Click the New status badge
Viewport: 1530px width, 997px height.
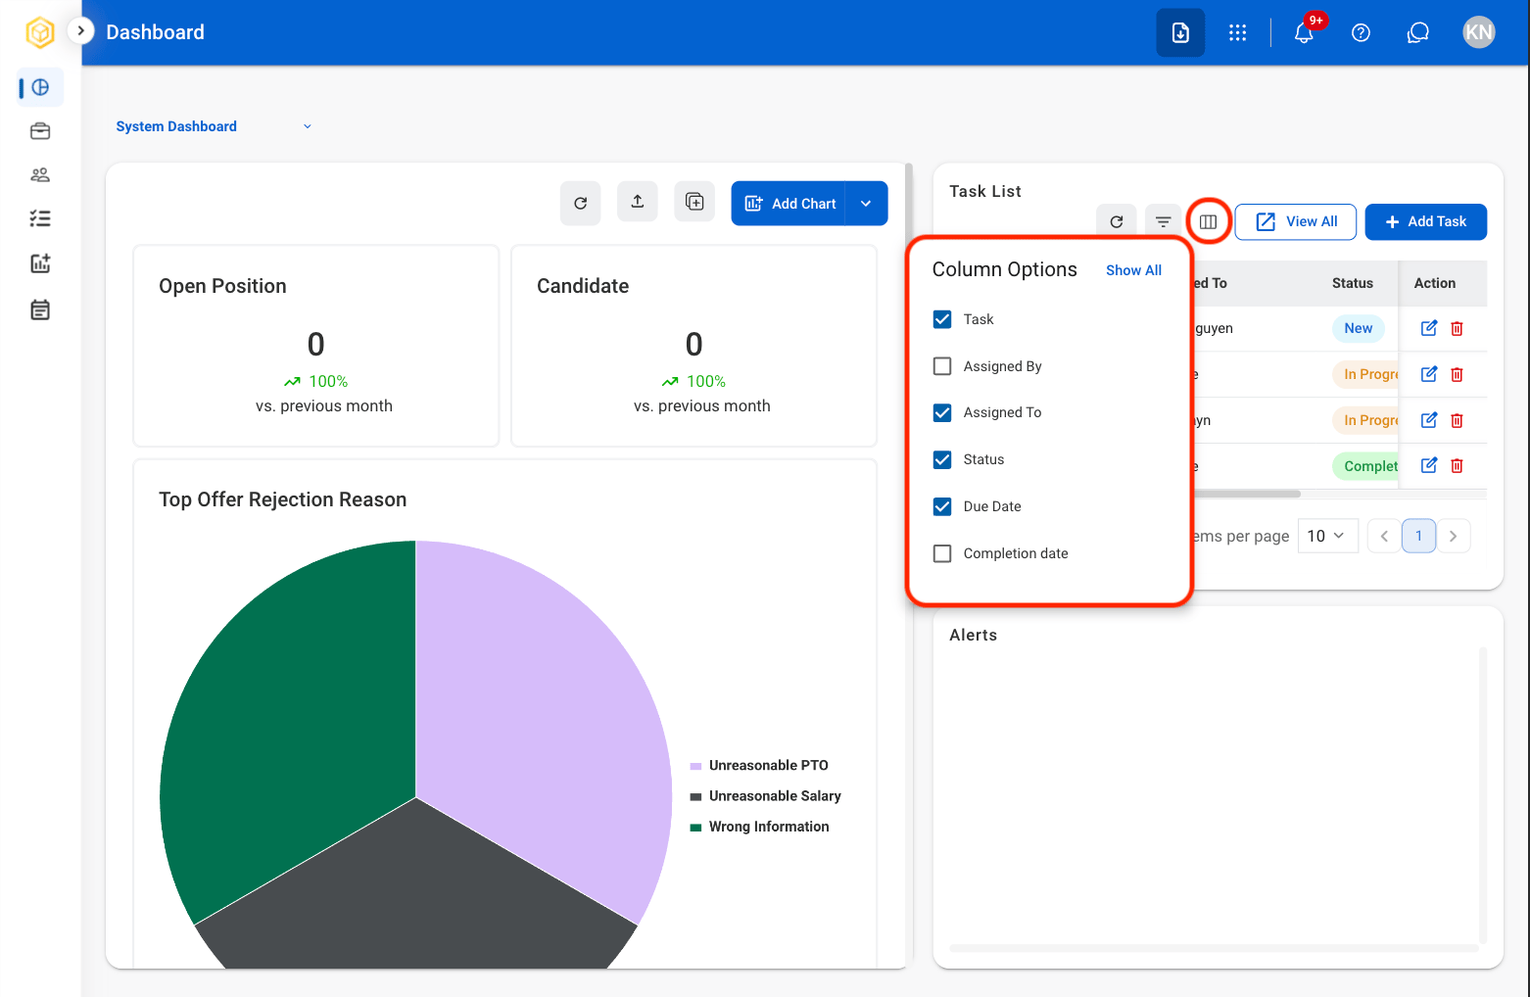click(1359, 328)
